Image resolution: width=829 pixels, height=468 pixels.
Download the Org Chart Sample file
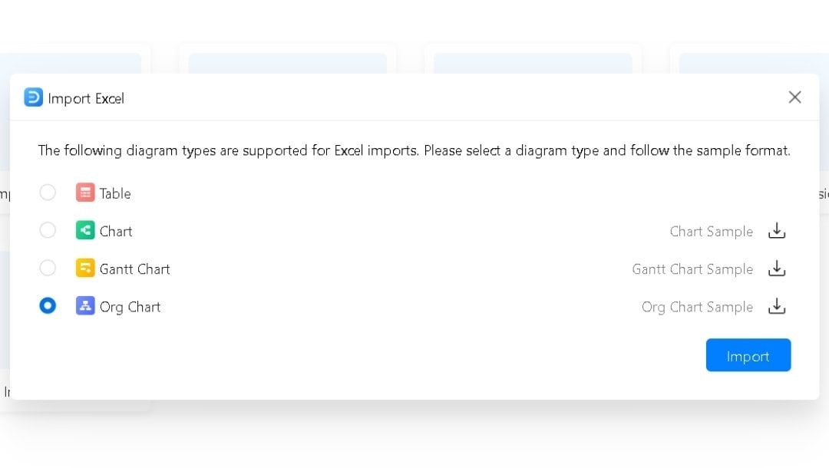tap(777, 306)
